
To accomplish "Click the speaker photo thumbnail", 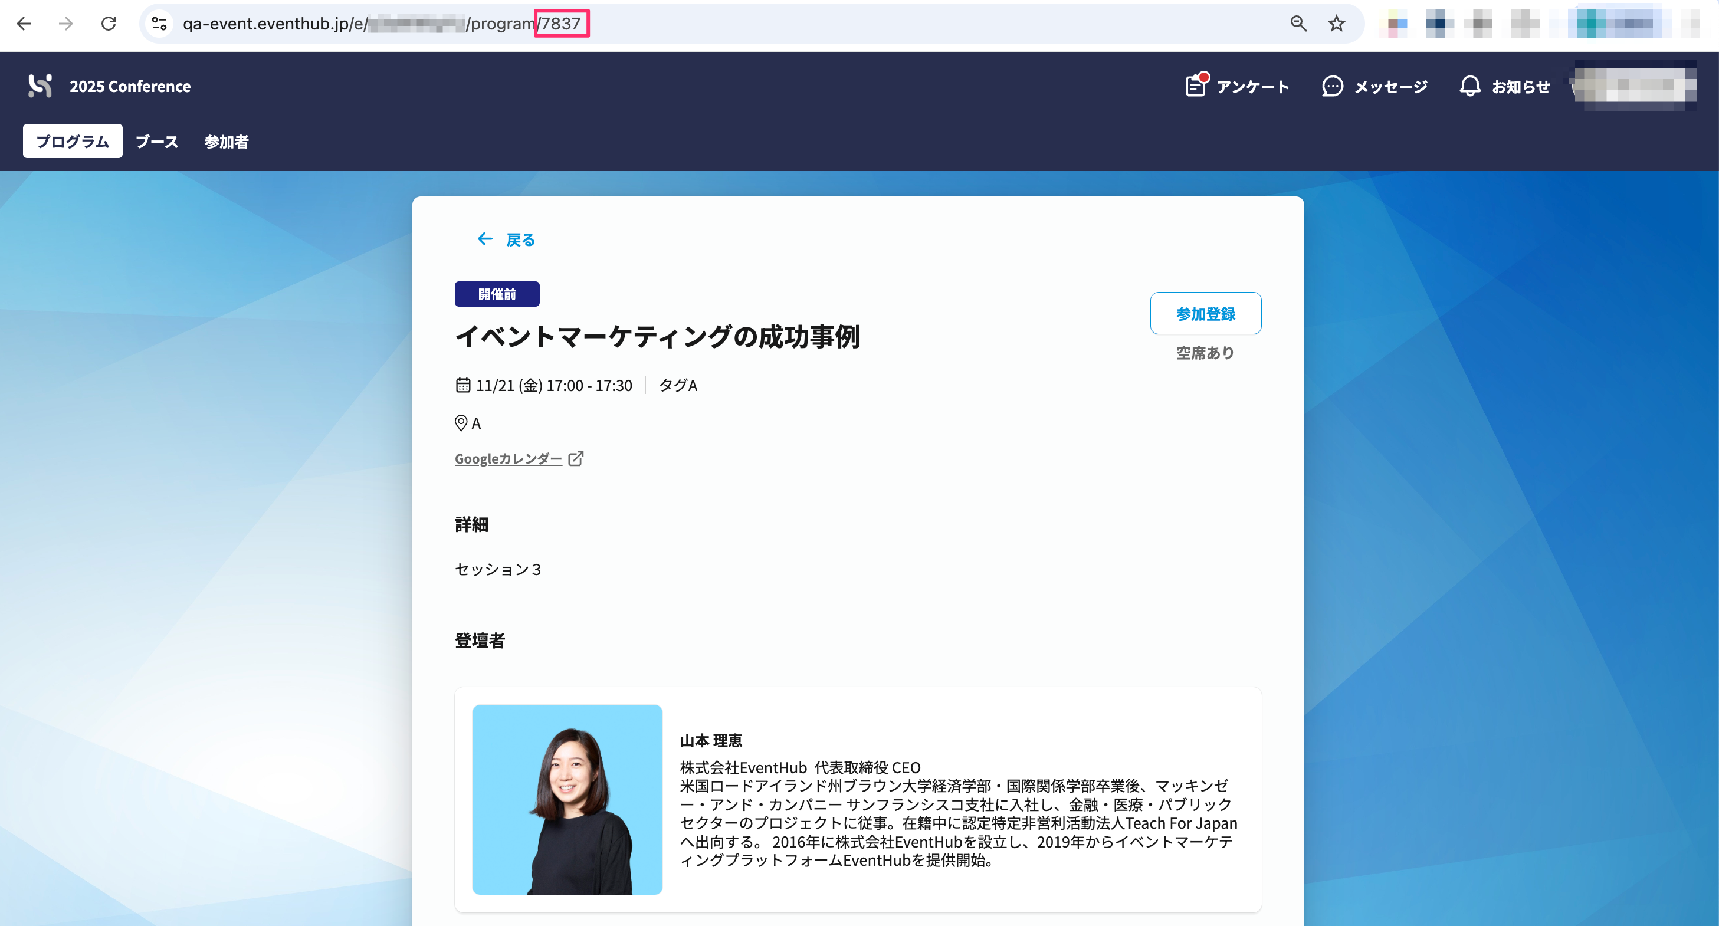I will click(567, 800).
